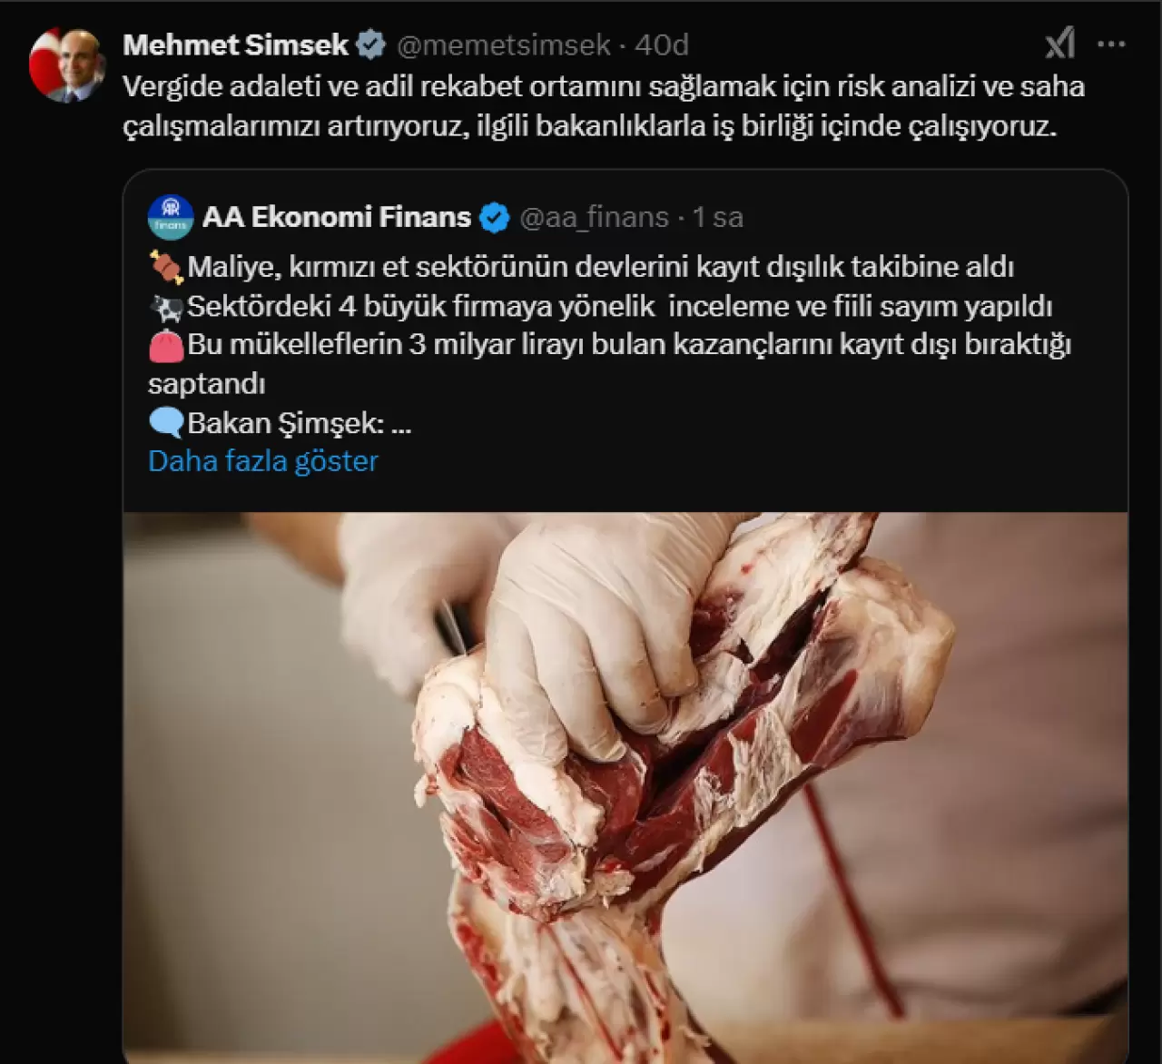Open Mehmet Simsek's profile avatar

67,64
